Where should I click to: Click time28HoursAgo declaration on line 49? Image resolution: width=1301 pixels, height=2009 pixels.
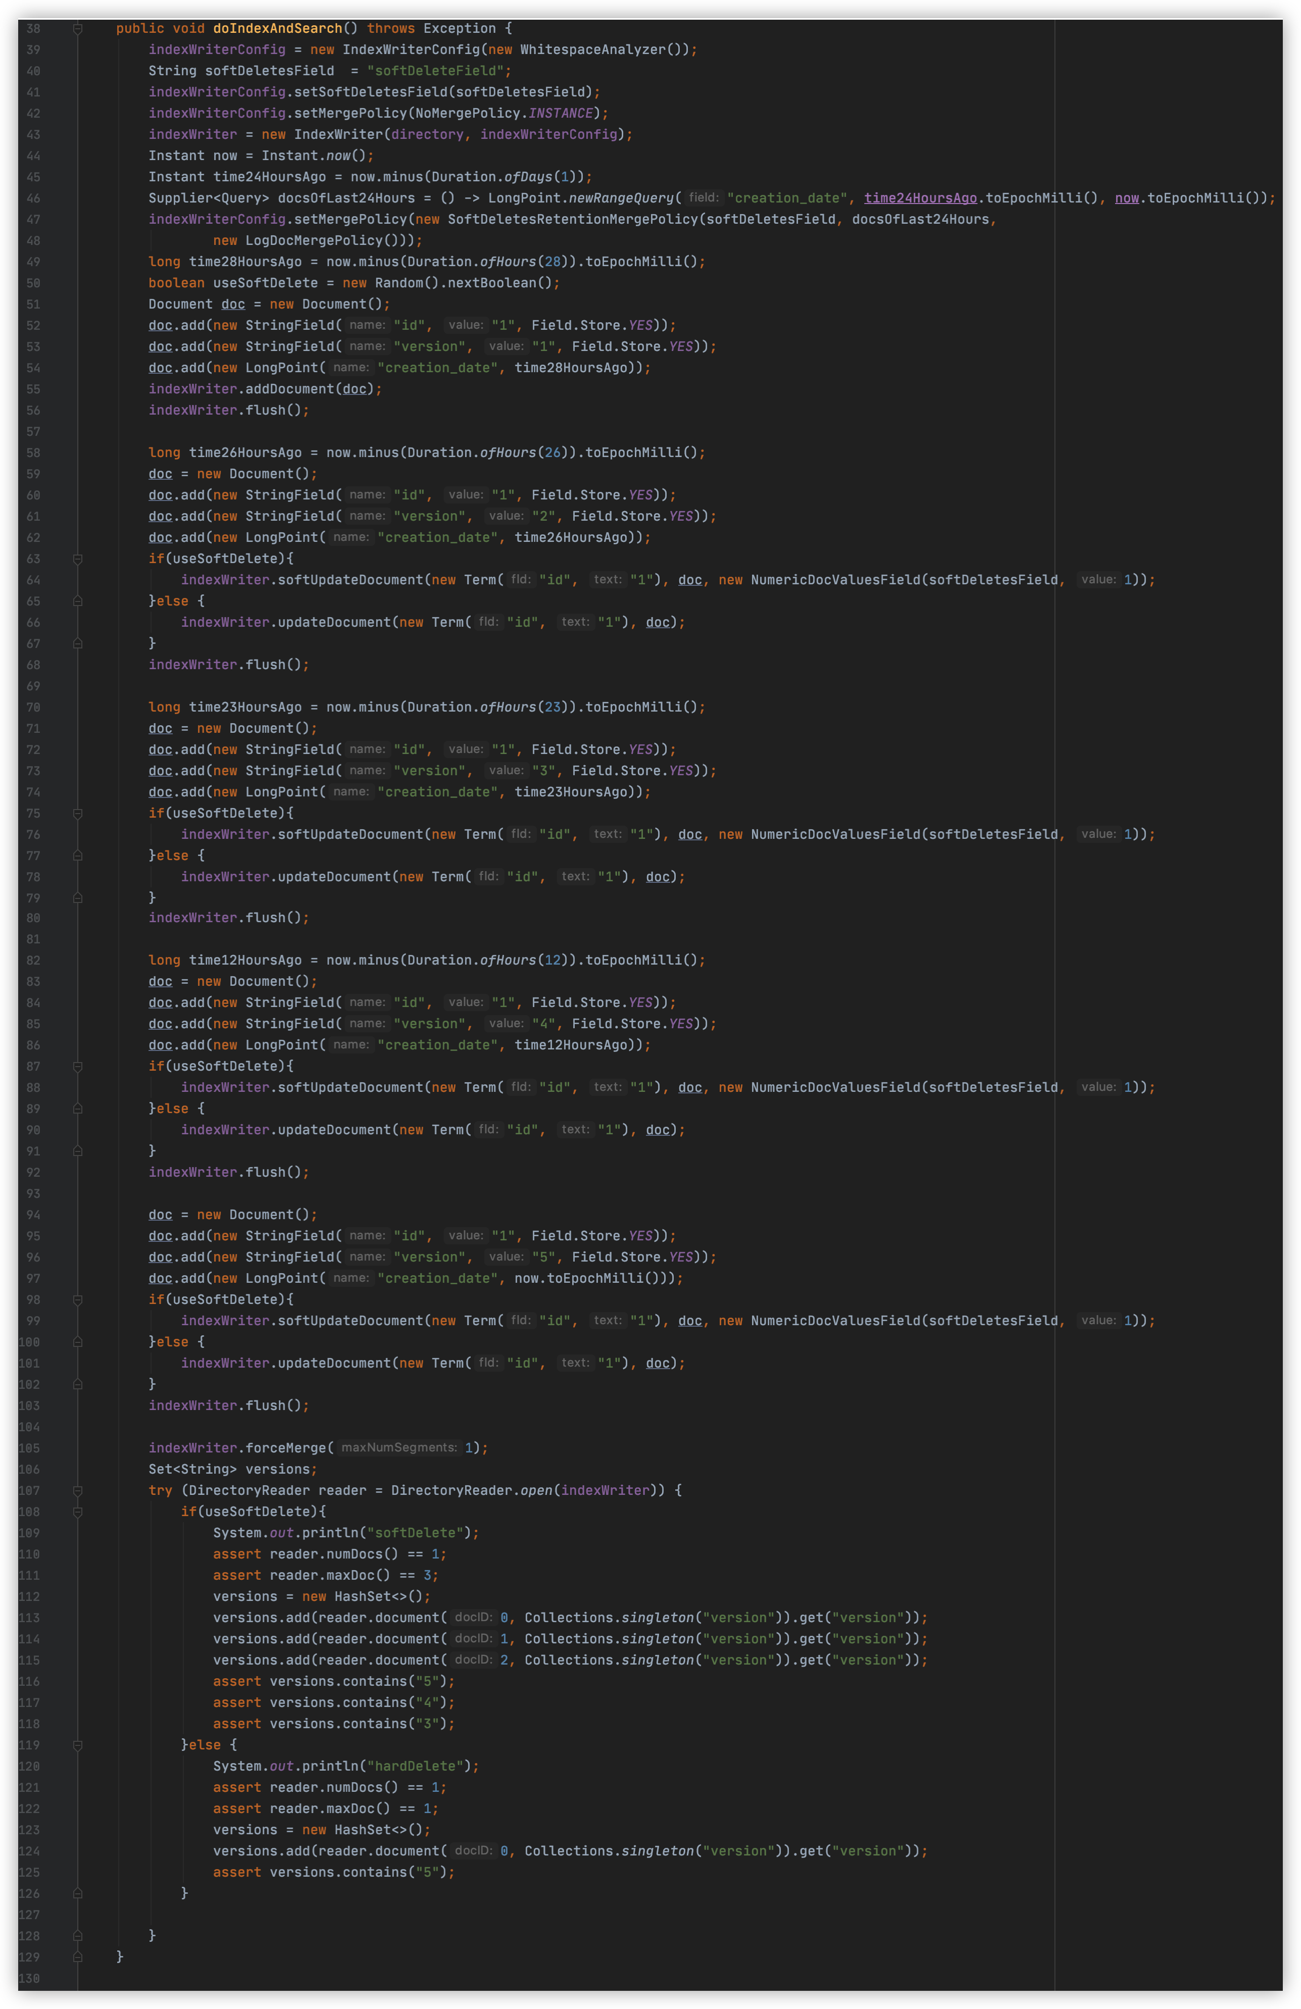coord(245,262)
